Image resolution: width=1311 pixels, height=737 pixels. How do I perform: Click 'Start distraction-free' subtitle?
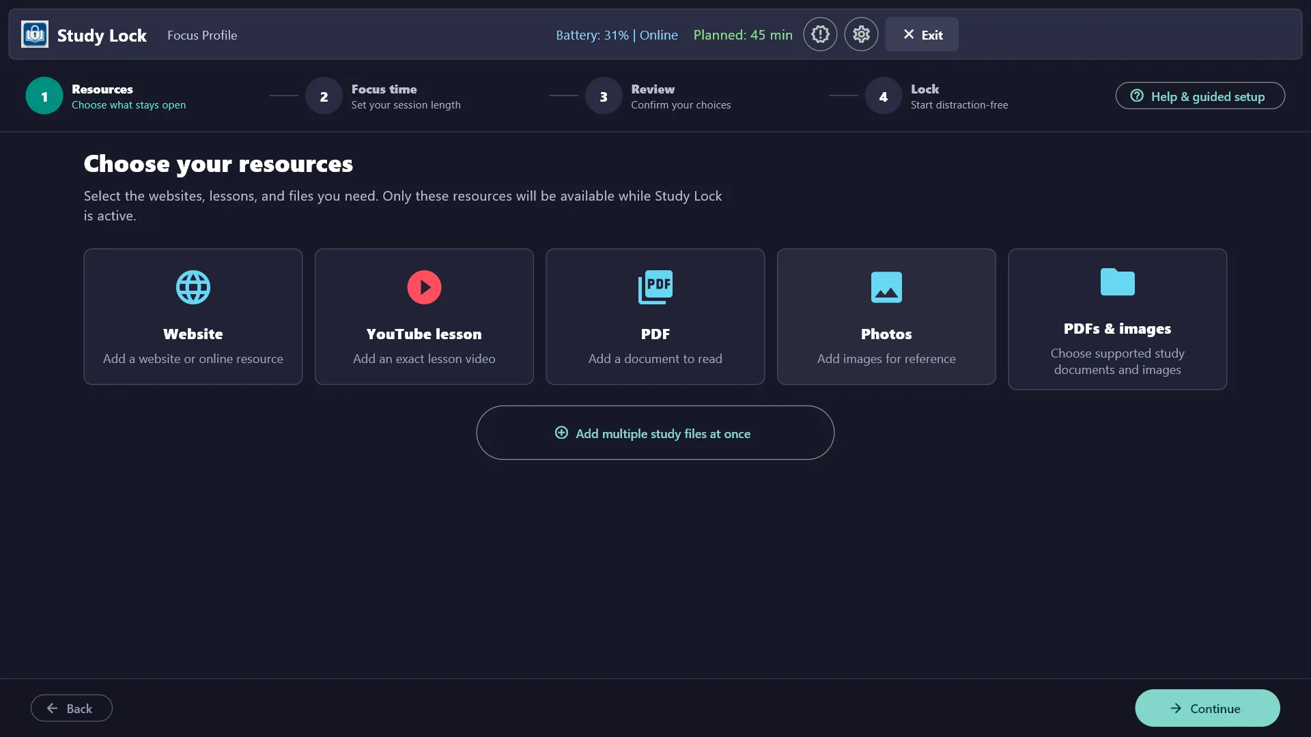click(959, 105)
